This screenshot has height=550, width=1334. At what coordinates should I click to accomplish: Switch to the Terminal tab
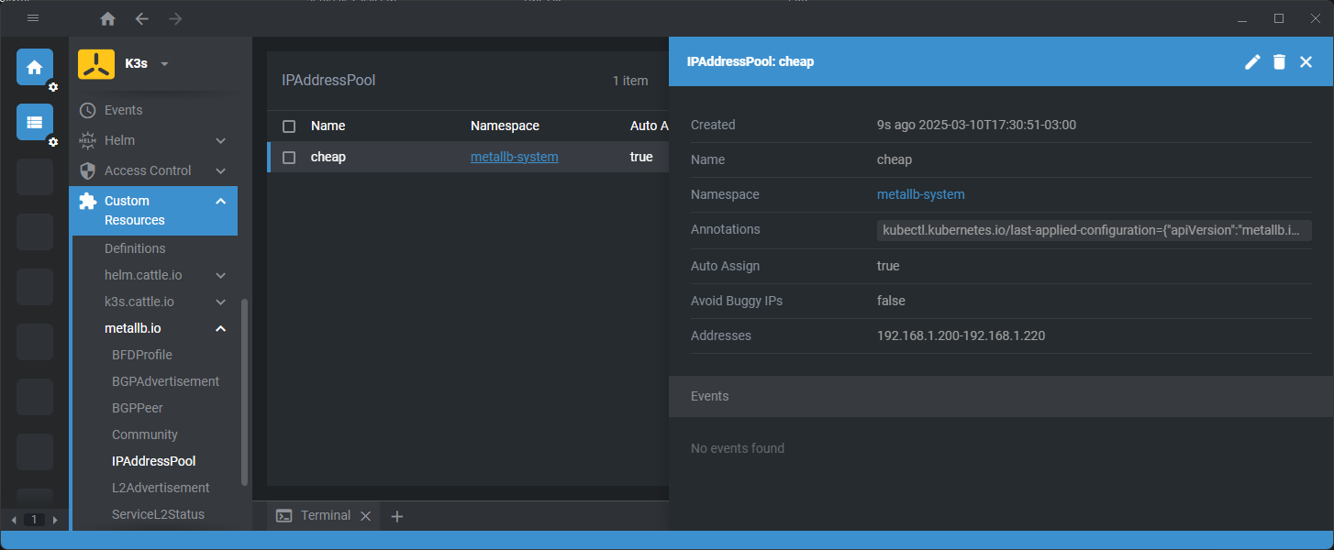click(317, 515)
